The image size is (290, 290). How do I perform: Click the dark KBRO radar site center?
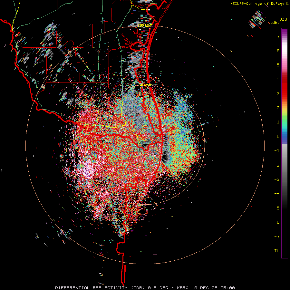(145, 145)
